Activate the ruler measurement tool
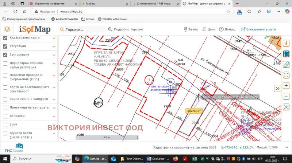Viewport: 292px width, 163px height. click(287, 65)
